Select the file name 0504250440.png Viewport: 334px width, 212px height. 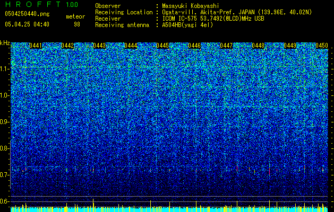(27, 14)
